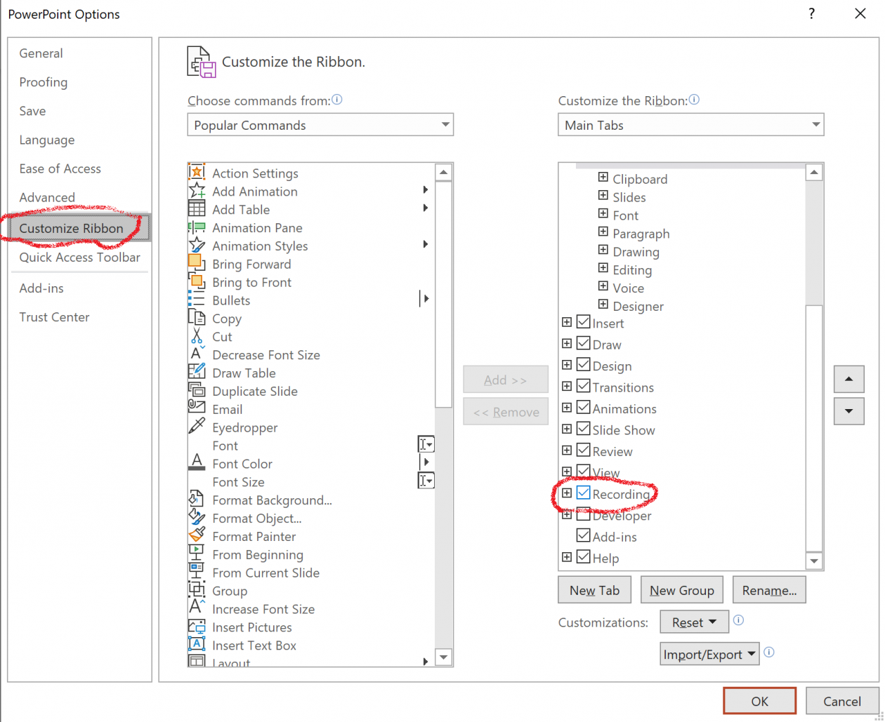Select the Animation Styles icon
Viewport: 885px width, 722px height.
[197, 246]
